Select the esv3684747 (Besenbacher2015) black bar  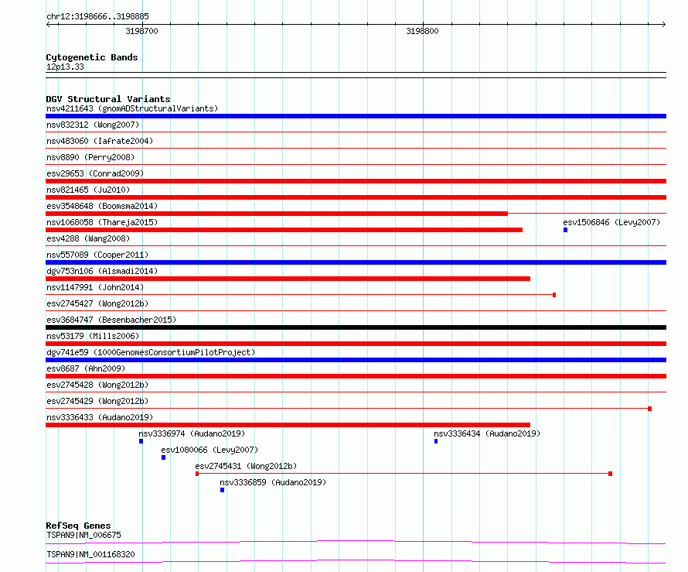tap(356, 327)
